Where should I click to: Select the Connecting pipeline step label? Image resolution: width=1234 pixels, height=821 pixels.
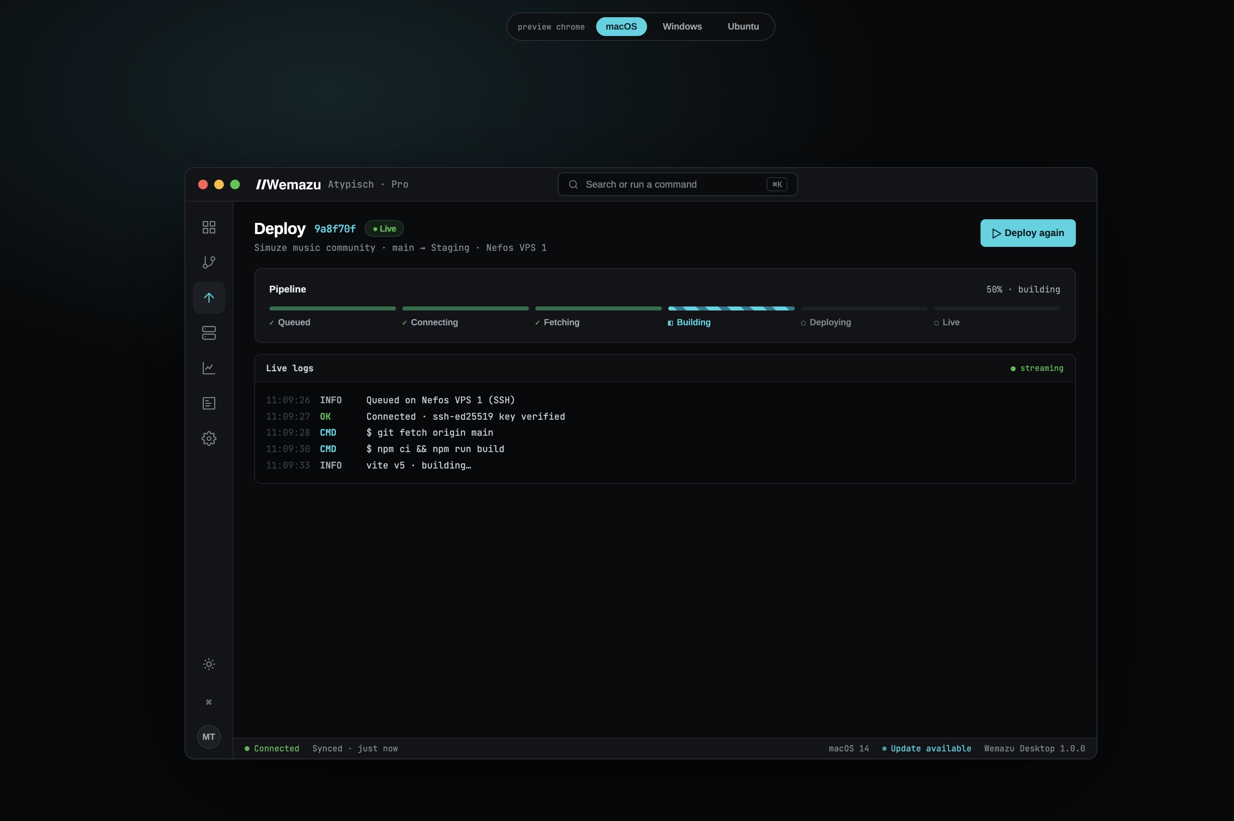pos(430,322)
